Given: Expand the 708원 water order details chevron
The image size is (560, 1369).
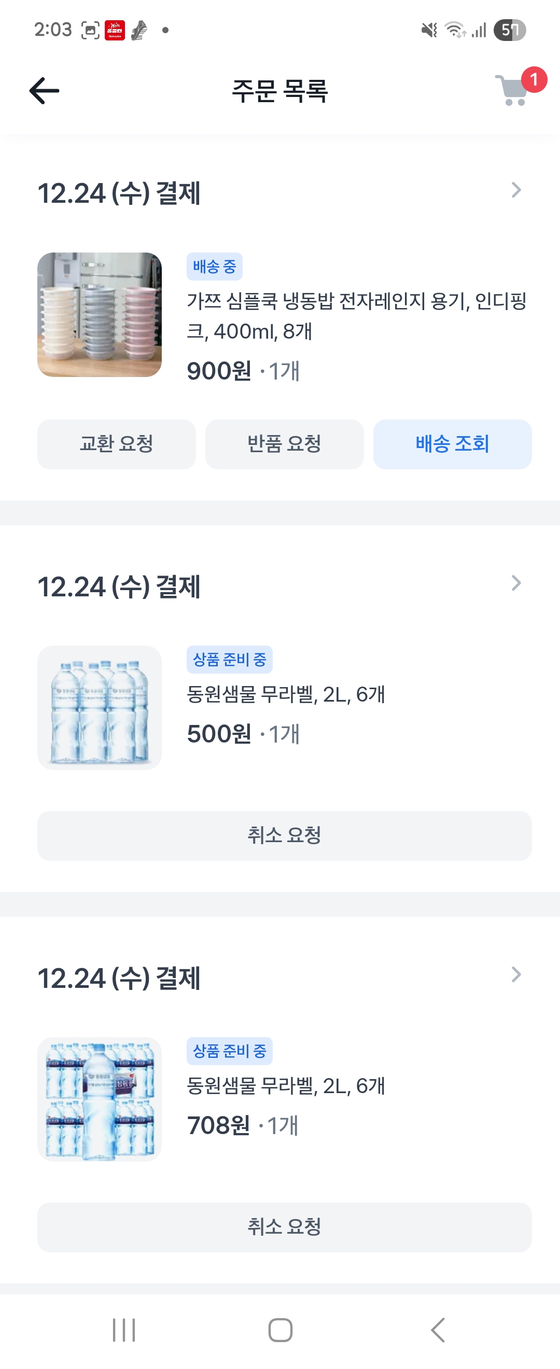Looking at the screenshot, I should (515, 975).
